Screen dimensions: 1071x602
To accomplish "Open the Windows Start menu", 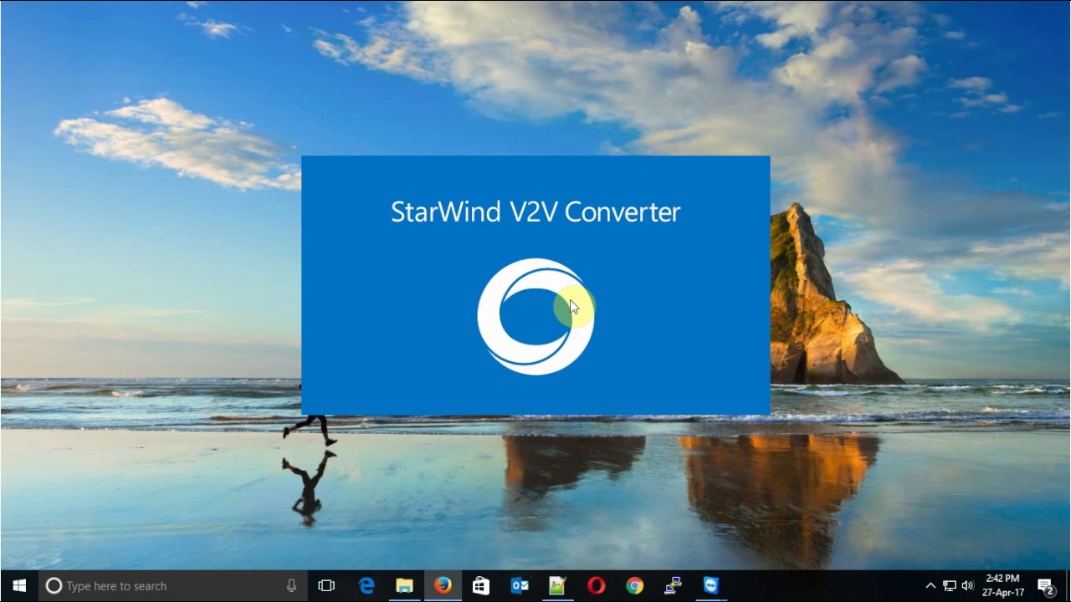I will [19, 586].
